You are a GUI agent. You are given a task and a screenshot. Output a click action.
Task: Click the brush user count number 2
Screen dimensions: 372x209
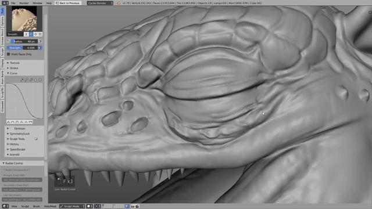pyautogui.click(x=26, y=34)
